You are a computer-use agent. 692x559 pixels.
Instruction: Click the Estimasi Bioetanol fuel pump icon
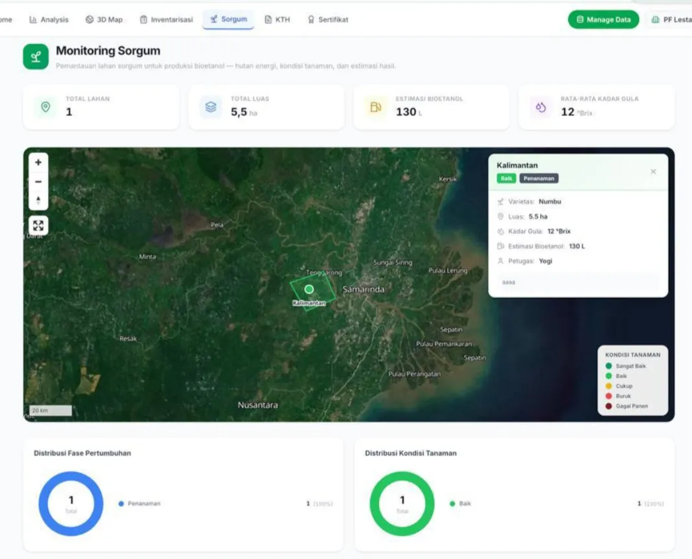tap(376, 107)
